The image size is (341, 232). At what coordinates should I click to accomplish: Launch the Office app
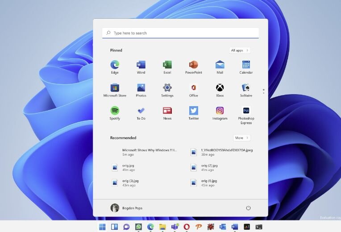(x=194, y=90)
